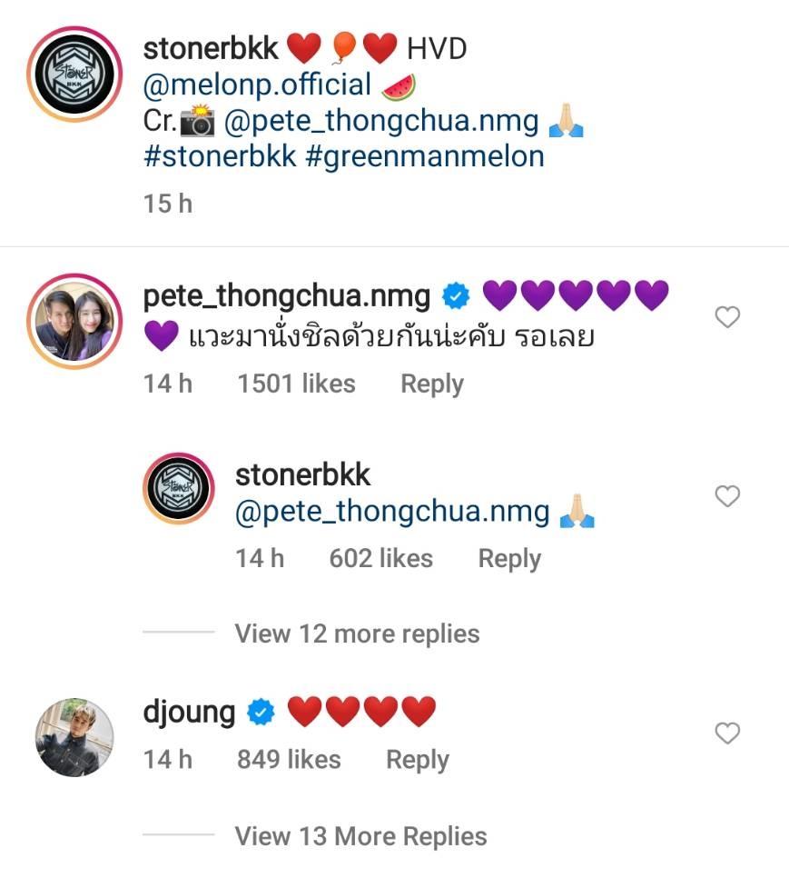
Task: Like stonerbkk's reply comment
Action: click(727, 496)
